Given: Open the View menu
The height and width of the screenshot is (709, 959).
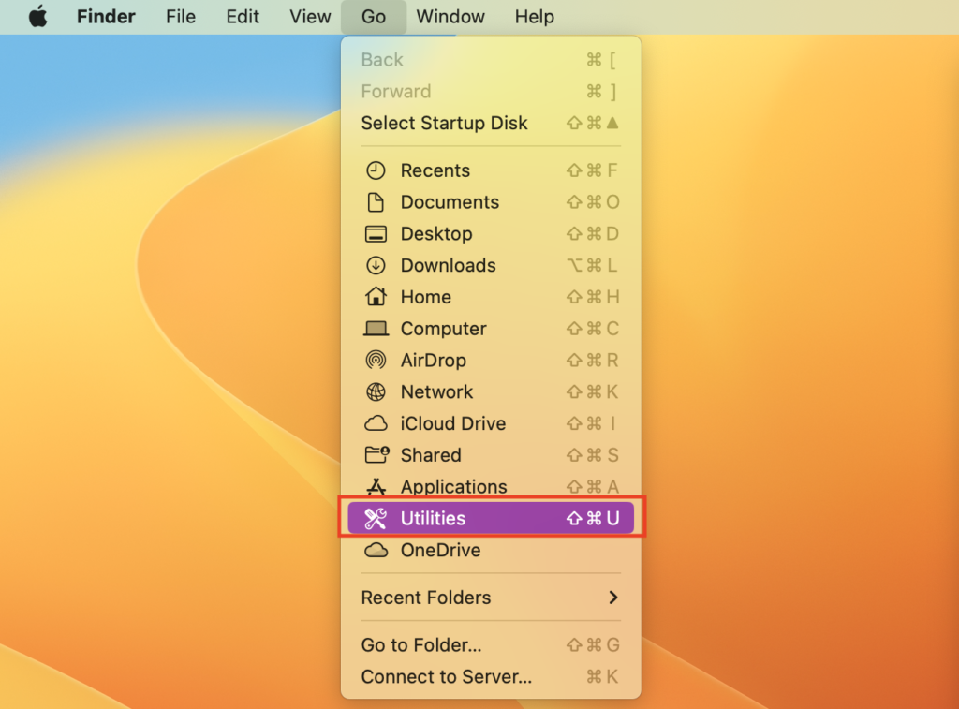Looking at the screenshot, I should click(310, 17).
